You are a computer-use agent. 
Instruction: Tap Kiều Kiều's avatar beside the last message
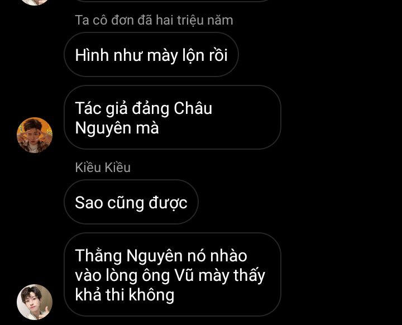tap(35, 302)
